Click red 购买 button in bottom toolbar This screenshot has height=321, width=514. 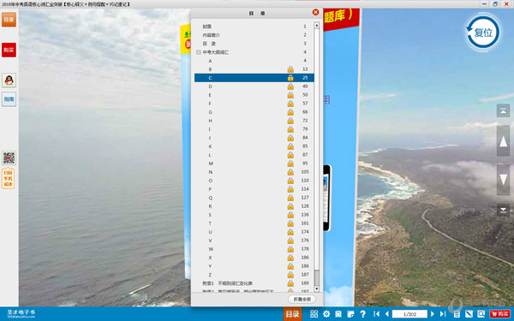pos(500,314)
